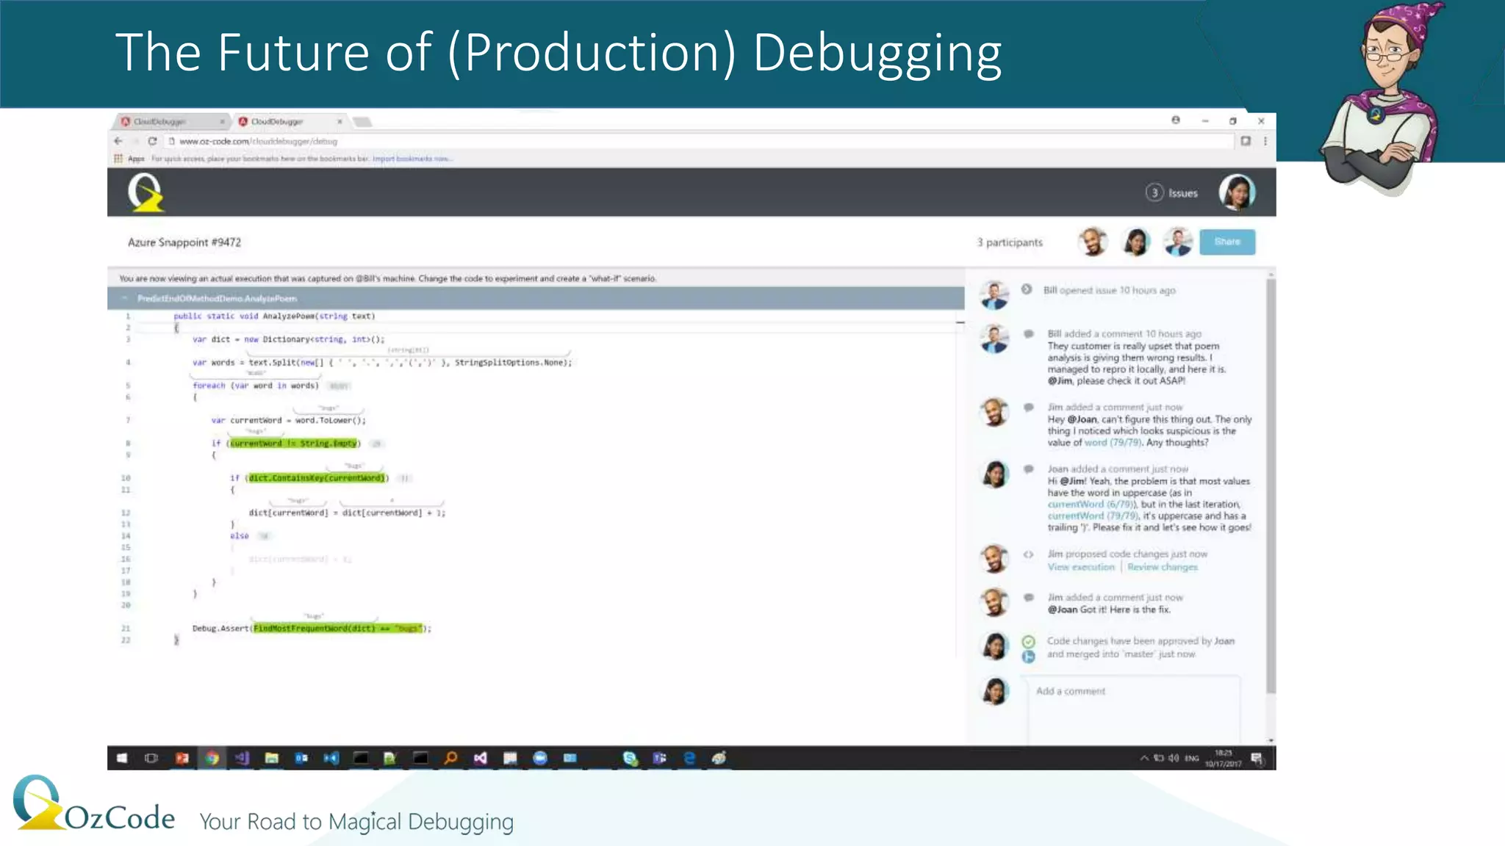Click the code changes icon beside Jim proposed
This screenshot has height=846, width=1505.
(x=1028, y=554)
